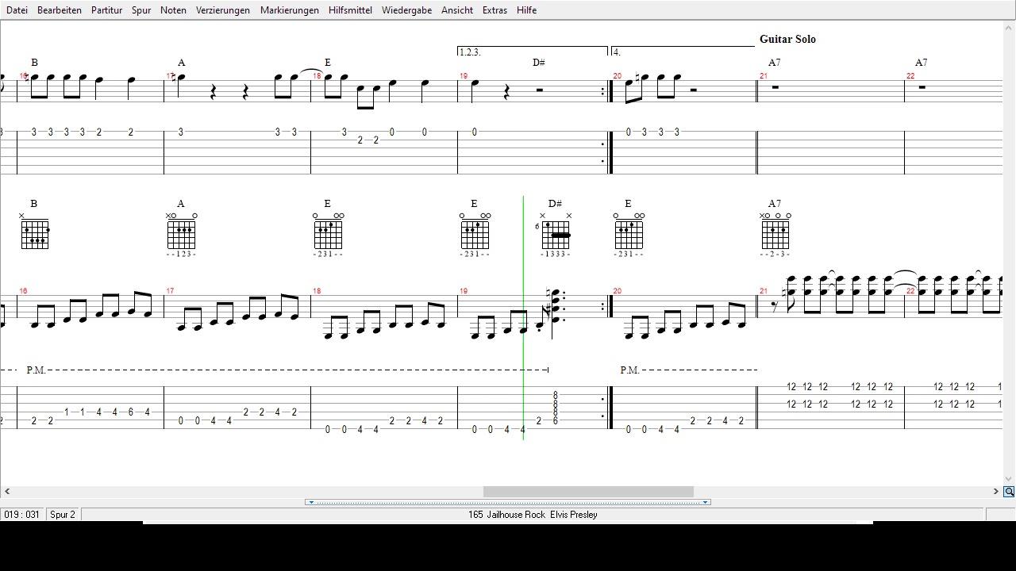Click the E chord diagram in measure 18
The image size is (1016, 571).
point(328,235)
